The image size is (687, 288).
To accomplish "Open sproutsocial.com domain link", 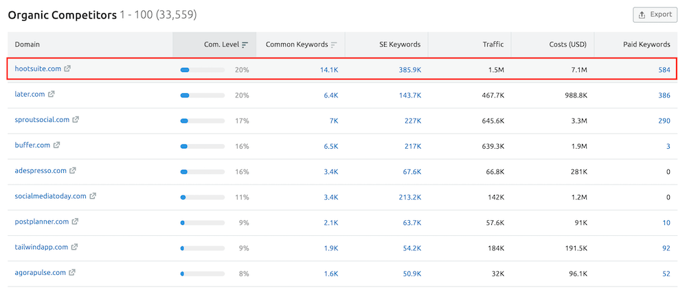I will coord(42,119).
